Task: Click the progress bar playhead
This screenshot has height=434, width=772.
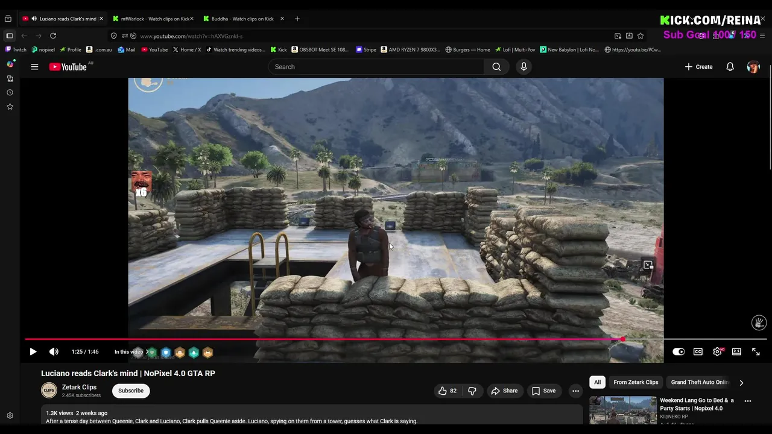Action: 622,339
